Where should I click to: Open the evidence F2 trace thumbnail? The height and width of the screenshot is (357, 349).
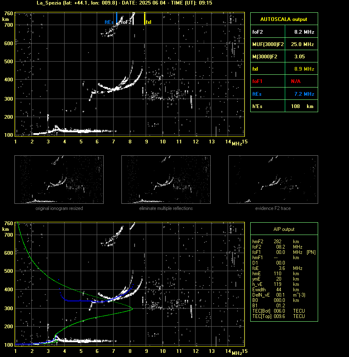point(273,180)
